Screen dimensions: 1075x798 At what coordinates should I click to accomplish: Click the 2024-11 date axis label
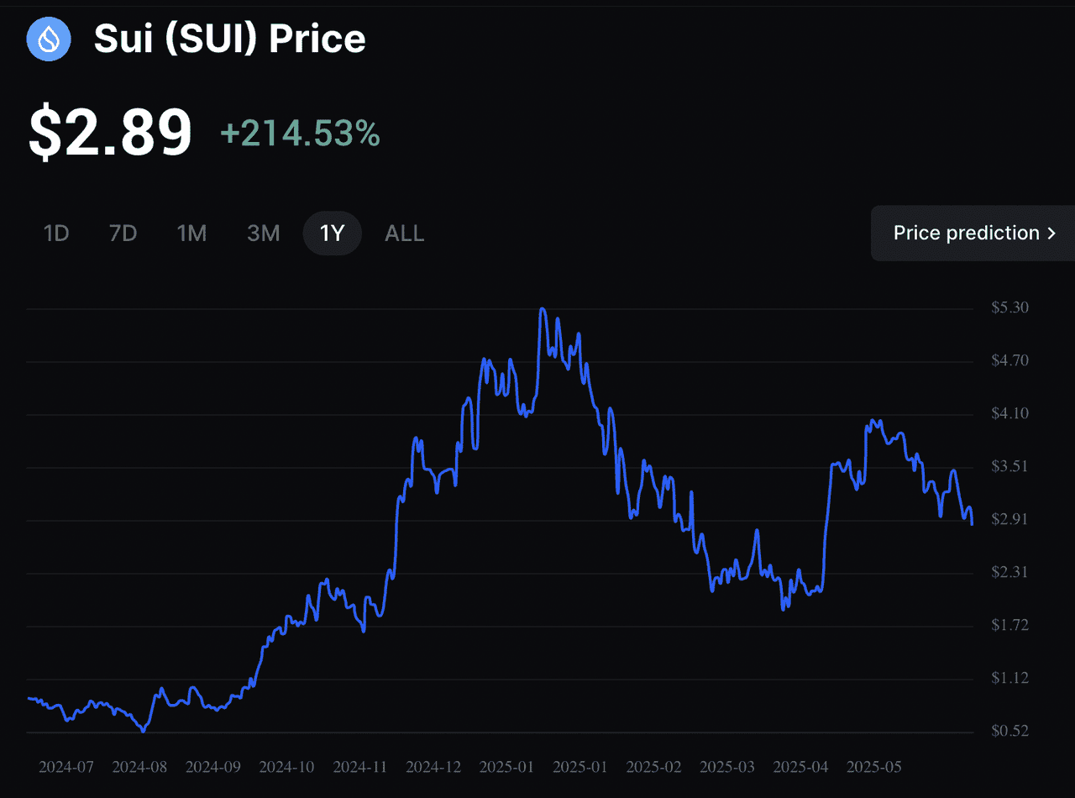(360, 767)
